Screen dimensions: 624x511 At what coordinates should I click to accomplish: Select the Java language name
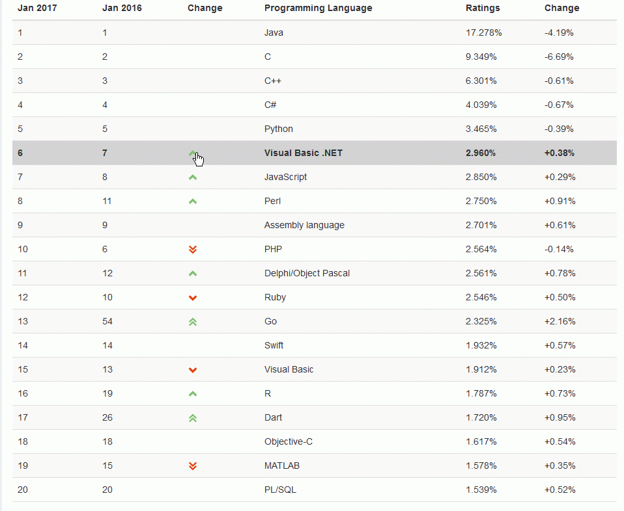coord(274,33)
